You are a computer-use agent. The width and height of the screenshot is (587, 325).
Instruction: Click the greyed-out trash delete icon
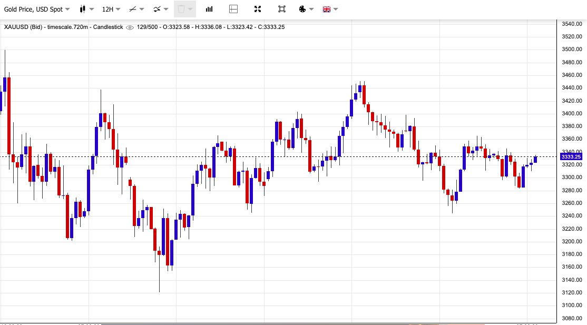[181, 9]
